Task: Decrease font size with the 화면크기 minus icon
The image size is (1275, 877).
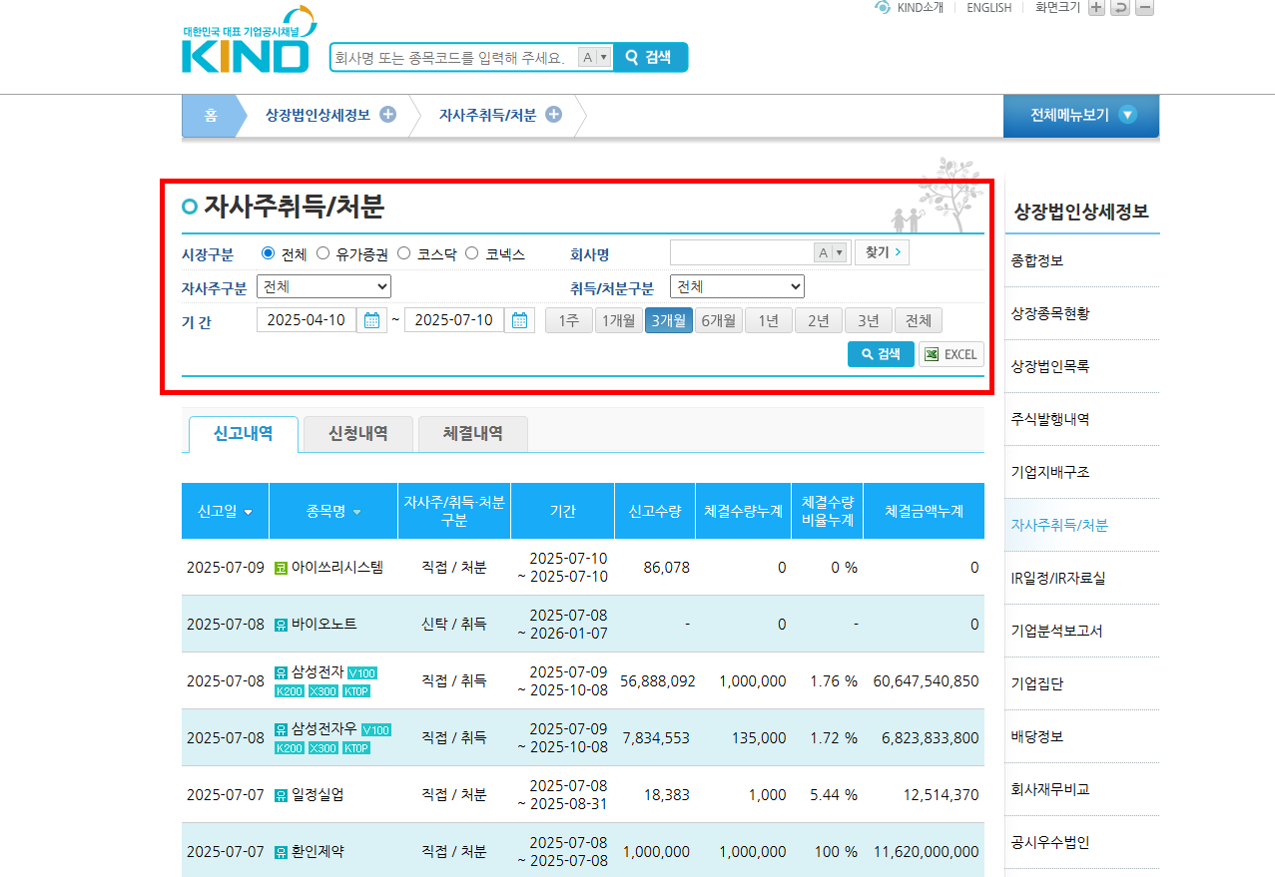Action: coord(1144,7)
